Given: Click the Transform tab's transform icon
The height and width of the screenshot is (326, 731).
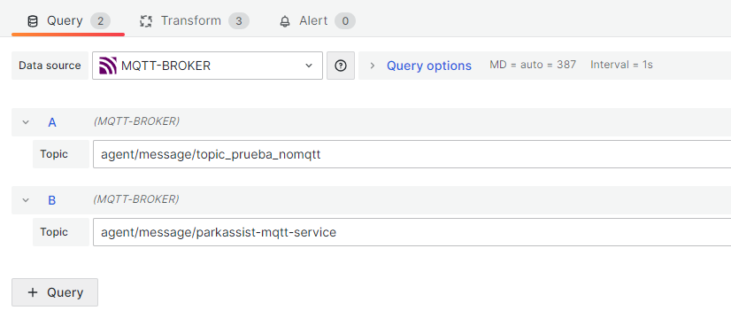Looking at the screenshot, I should pos(146,21).
